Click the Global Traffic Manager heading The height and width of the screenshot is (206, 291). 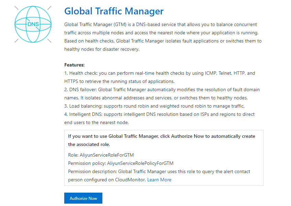point(114,11)
